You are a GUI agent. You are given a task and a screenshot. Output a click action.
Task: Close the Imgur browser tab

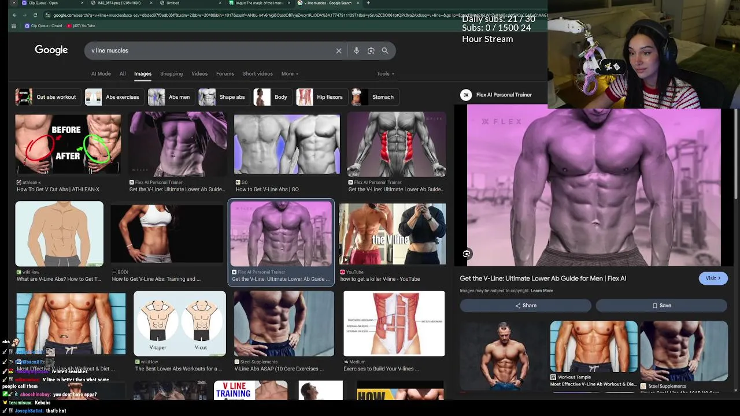click(x=289, y=3)
